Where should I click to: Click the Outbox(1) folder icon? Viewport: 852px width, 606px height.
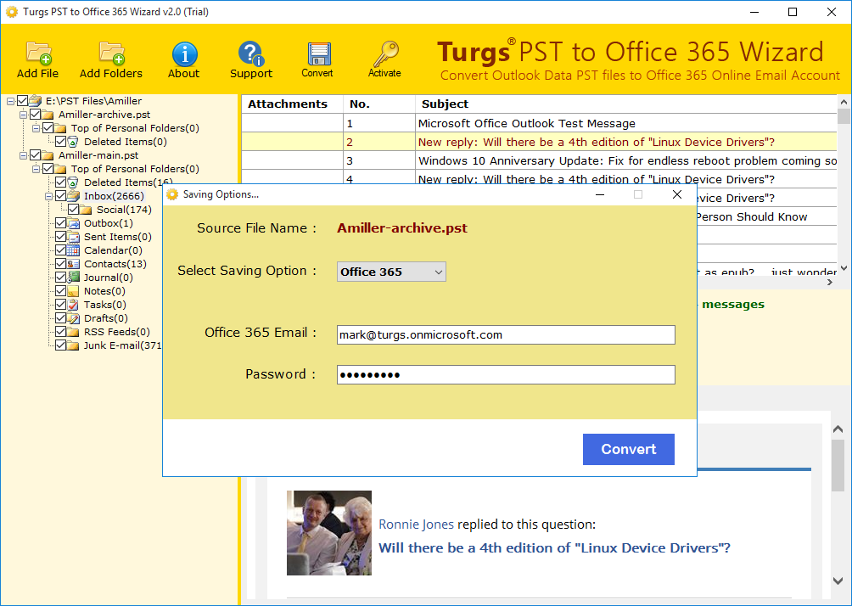(73, 223)
